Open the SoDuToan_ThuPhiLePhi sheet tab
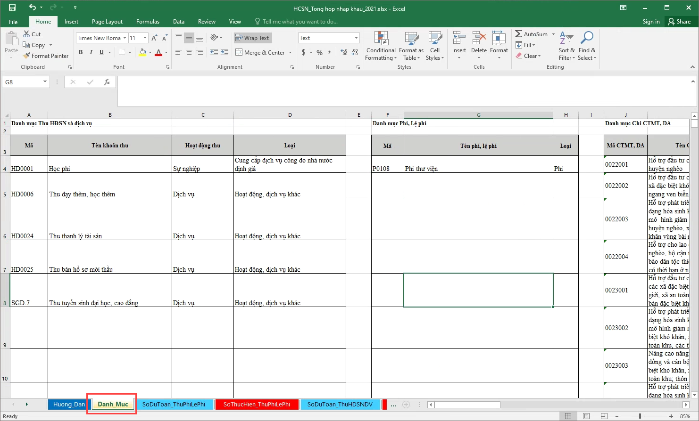The image size is (699, 421). (x=174, y=404)
